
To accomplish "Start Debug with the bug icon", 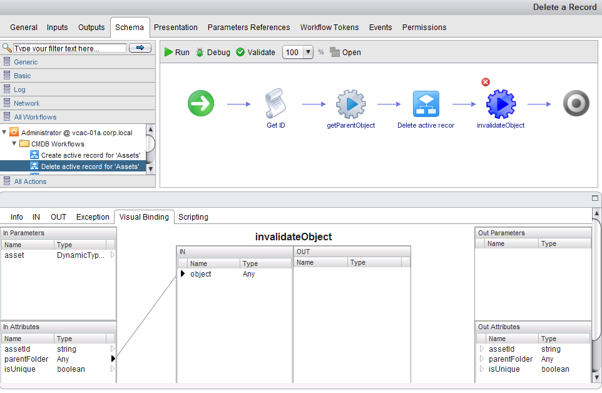I will 200,52.
